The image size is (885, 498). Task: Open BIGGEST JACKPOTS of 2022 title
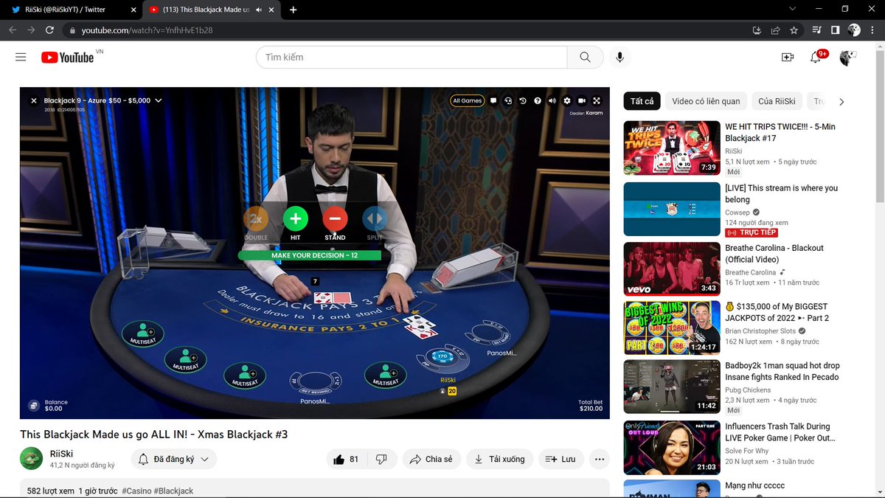(x=777, y=312)
